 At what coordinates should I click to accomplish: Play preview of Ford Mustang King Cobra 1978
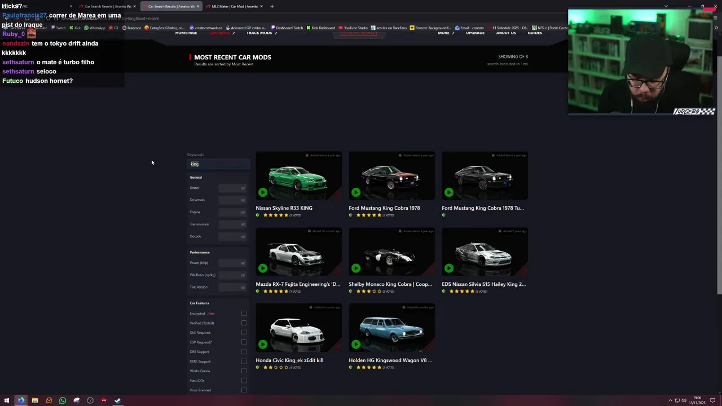click(356, 192)
